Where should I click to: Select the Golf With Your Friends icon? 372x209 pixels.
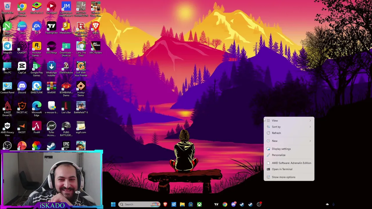coord(81,69)
